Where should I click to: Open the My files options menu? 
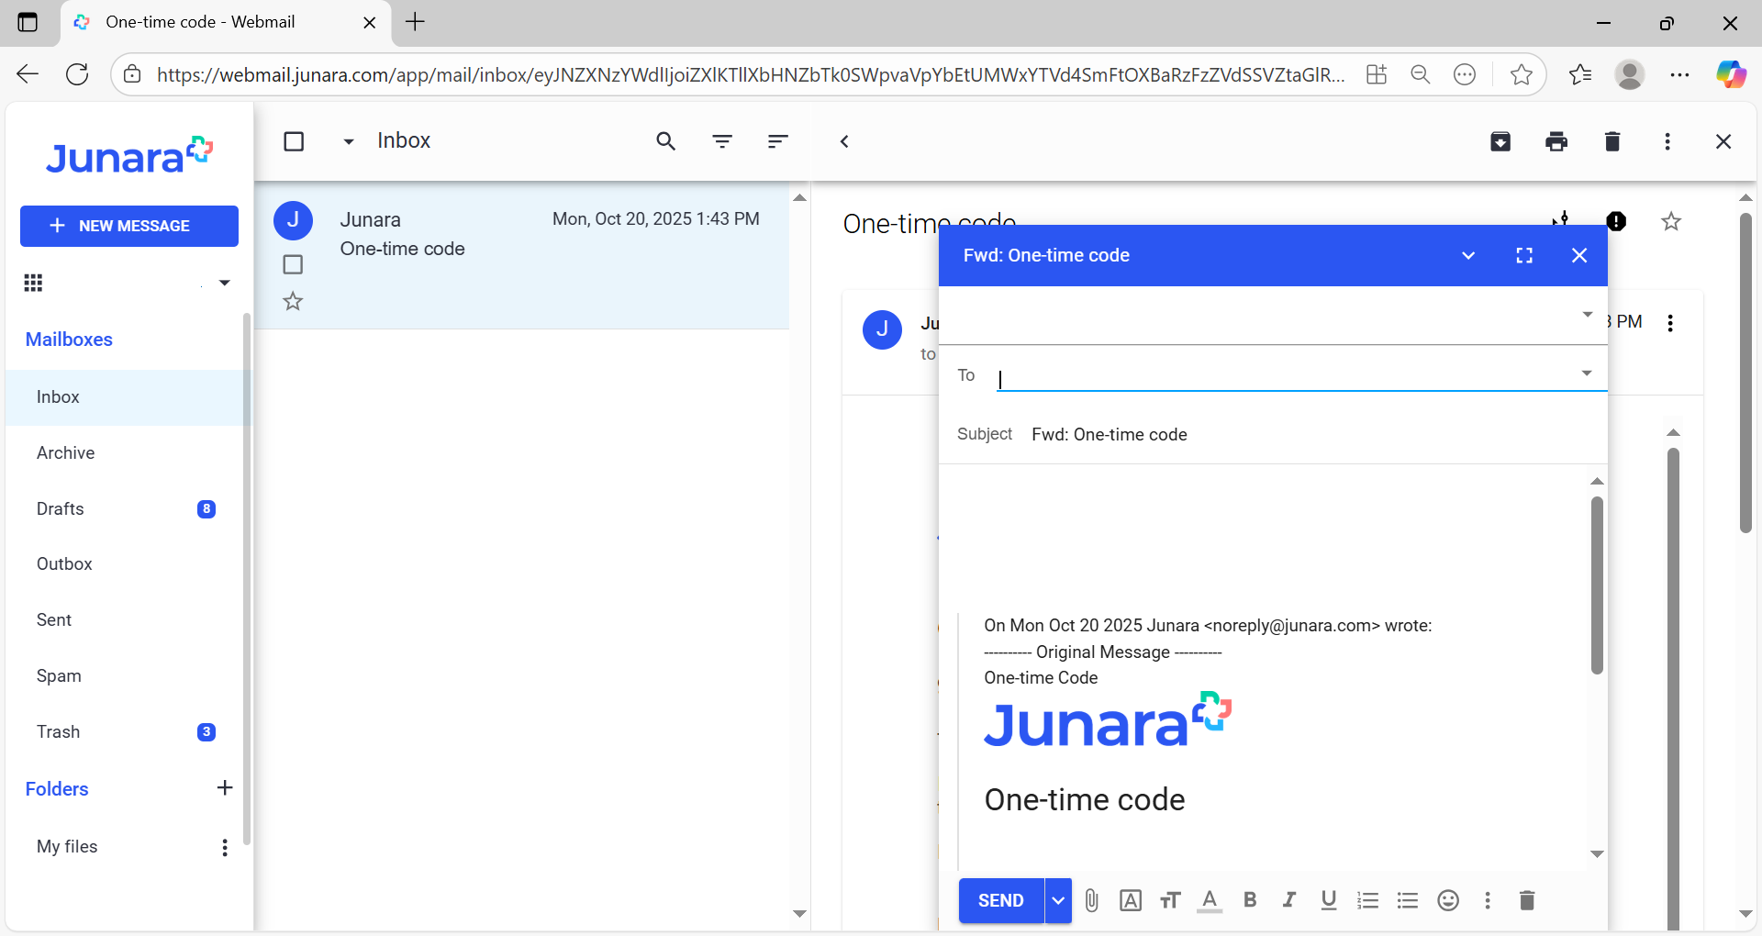click(225, 847)
